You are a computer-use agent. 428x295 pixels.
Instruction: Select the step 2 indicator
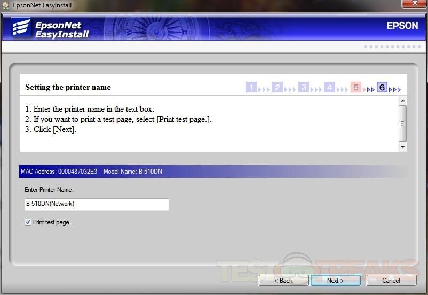pos(278,88)
